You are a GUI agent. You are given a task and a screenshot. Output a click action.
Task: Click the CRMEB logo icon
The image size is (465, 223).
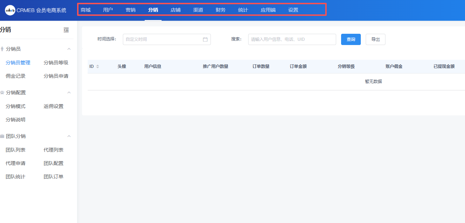[10, 10]
